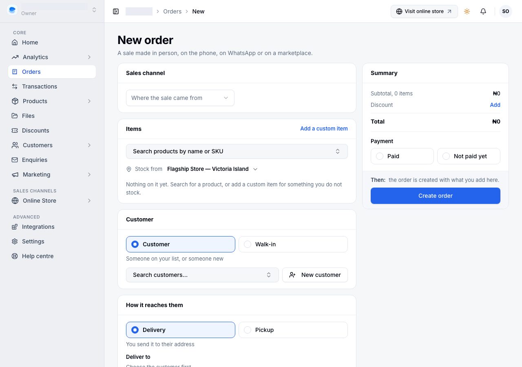Switch theme with the sun icon
This screenshot has height=367, width=522.
tap(467, 11)
